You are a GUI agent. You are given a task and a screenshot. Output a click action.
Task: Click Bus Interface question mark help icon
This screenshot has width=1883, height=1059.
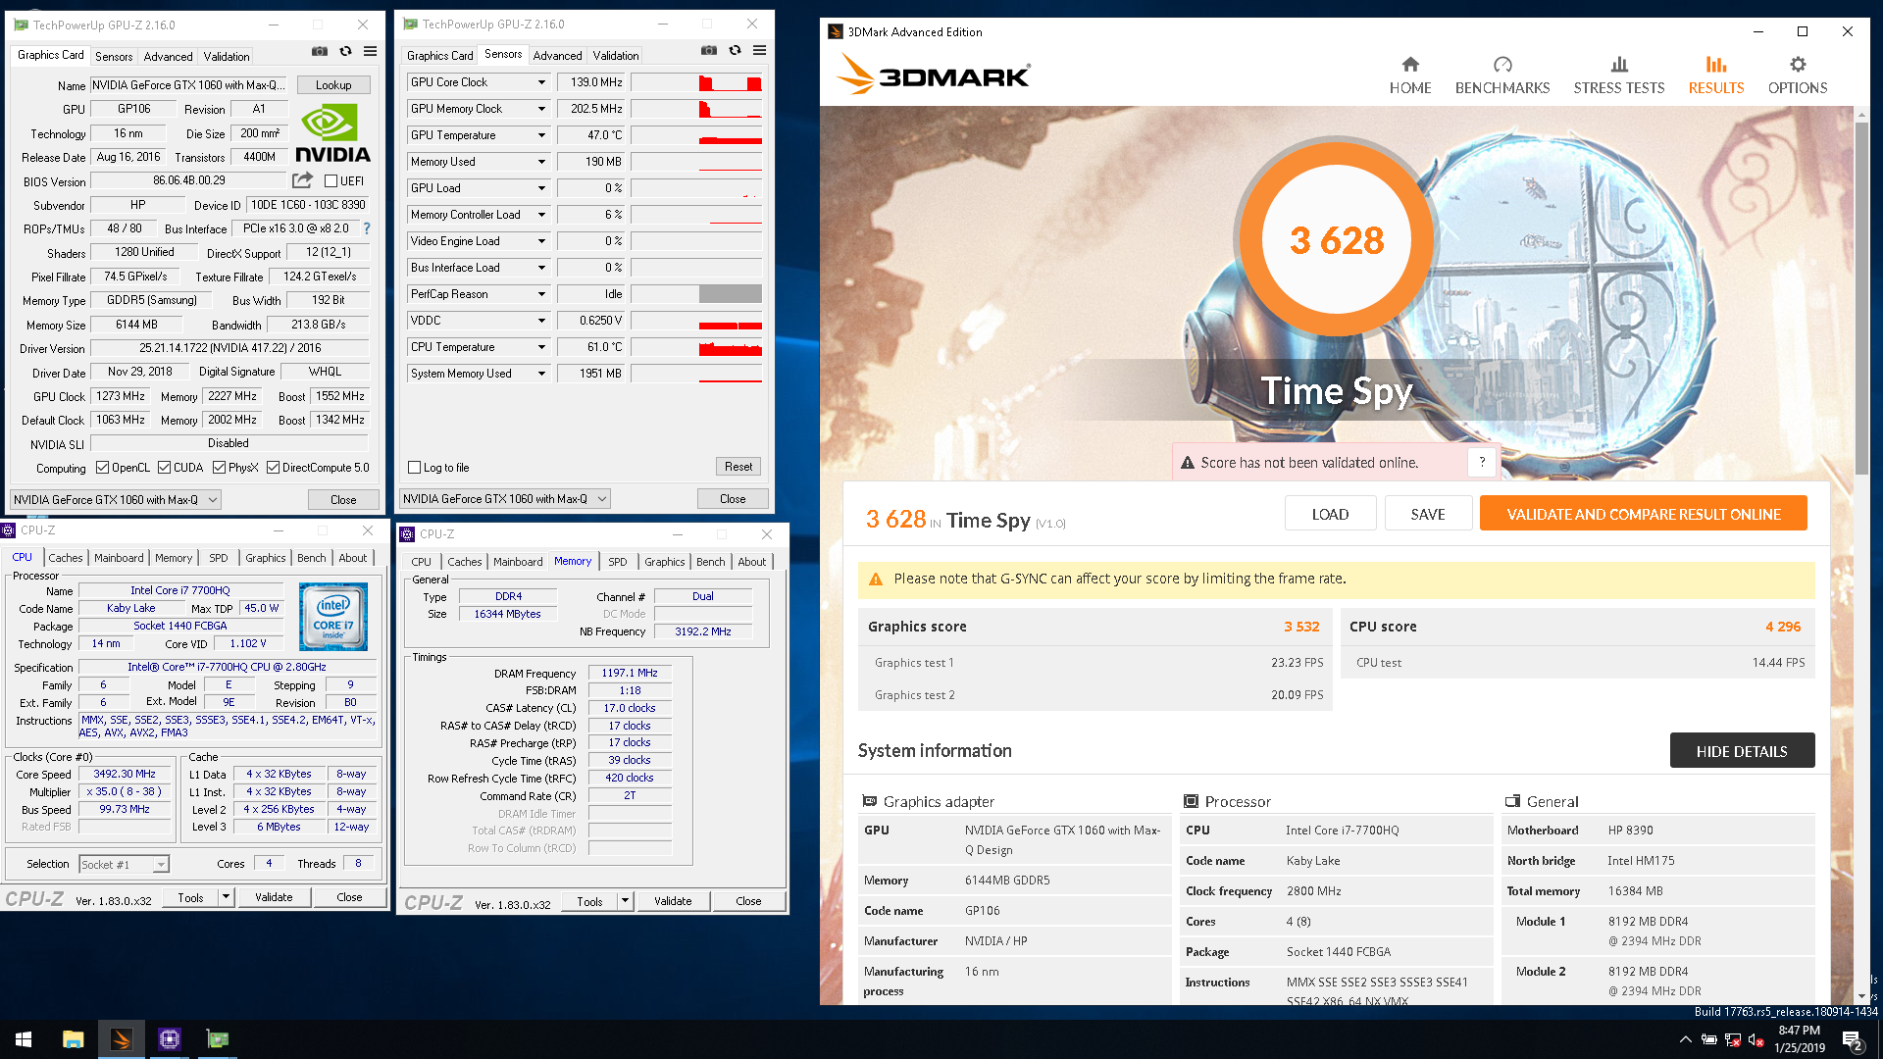(x=367, y=228)
